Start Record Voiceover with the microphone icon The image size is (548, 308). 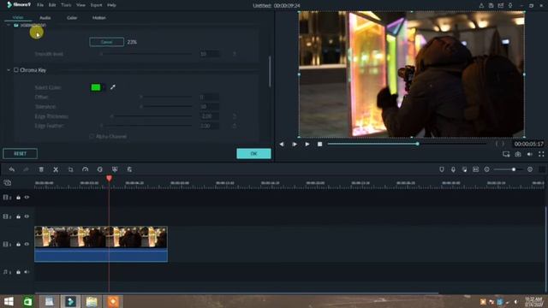pyautogui.click(x=453, y=169)
